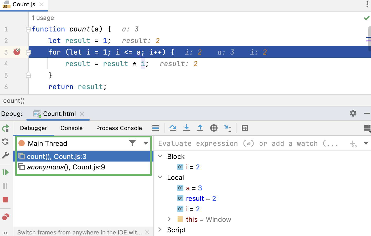Open the watch expression history dropdown
371x236 pixels.
point(366,143)
